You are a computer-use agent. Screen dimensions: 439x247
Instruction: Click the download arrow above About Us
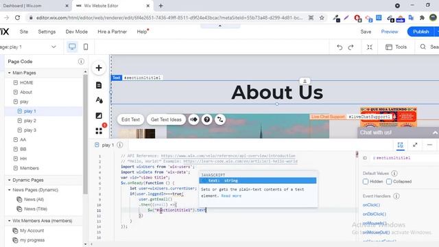pyautogui.click(x=305, y=81)
